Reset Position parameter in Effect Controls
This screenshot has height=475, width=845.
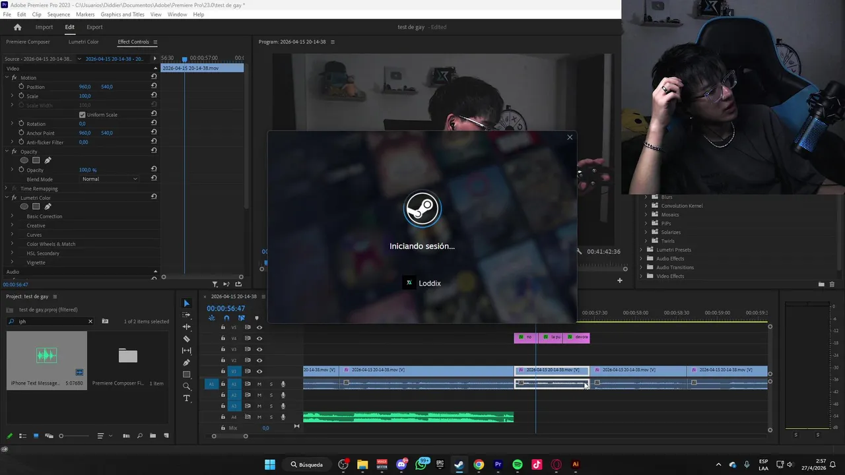tap(154, 86)
